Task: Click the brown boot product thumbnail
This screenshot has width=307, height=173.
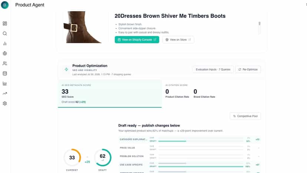Action: coord(82,27)
